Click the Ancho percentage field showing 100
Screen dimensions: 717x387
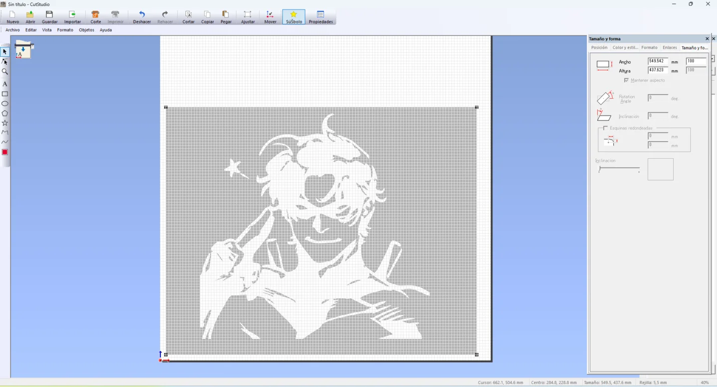click(x=696, y=61)
